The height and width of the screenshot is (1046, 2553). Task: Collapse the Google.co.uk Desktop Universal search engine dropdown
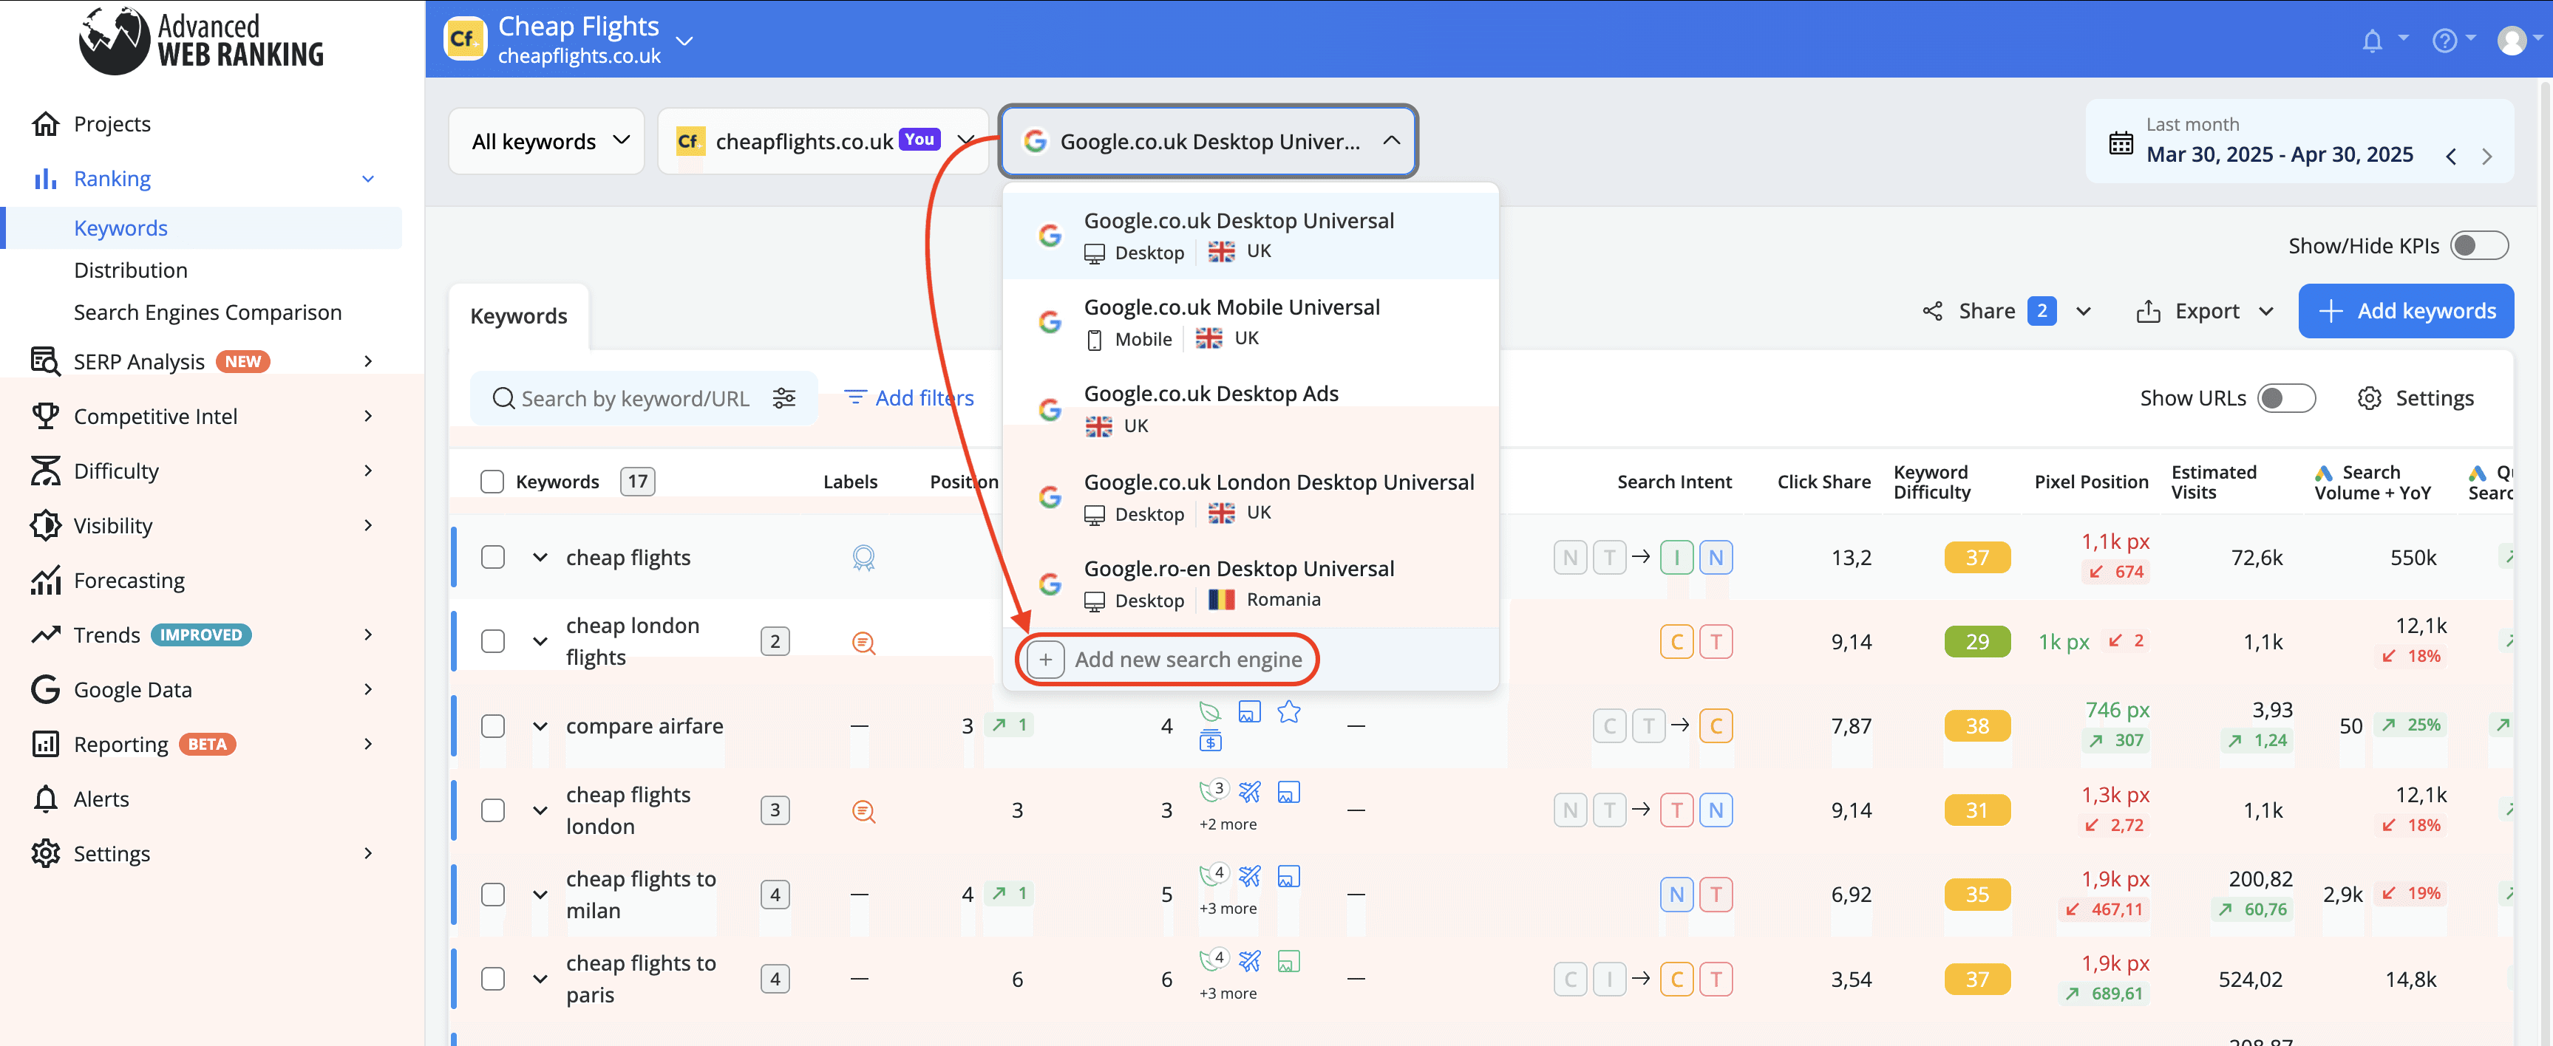point(1208,142)
